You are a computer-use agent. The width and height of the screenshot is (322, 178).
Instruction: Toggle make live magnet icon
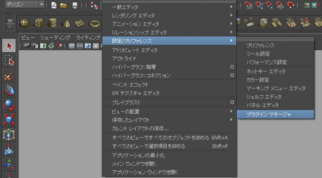[x=290, y=4]
